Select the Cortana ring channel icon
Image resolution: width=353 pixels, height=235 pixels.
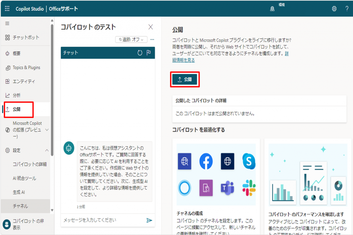pyautogui.click(x=184, y=188)
